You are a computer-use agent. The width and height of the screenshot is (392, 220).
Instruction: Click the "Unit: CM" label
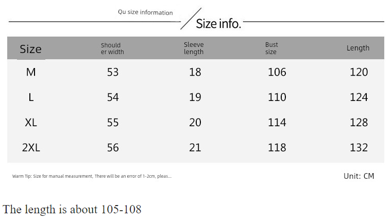[359, 176]
